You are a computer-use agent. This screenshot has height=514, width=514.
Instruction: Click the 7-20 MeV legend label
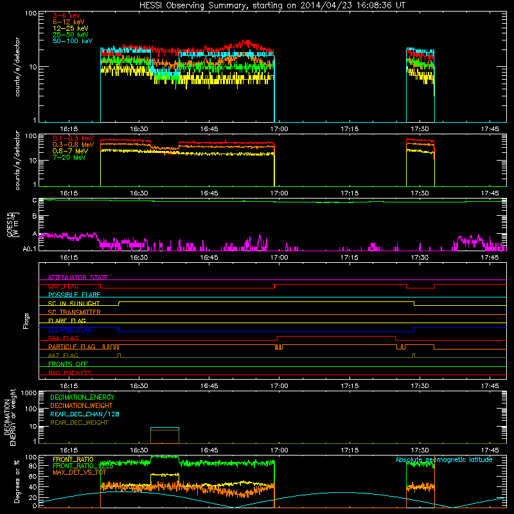coord(69,157)
